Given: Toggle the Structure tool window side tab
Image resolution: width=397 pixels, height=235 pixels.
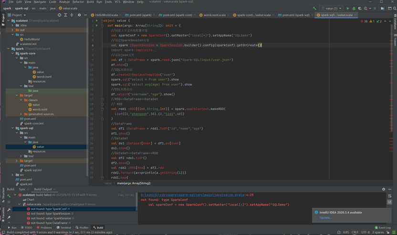Looking at the screenshot, I should coord(3,195).
